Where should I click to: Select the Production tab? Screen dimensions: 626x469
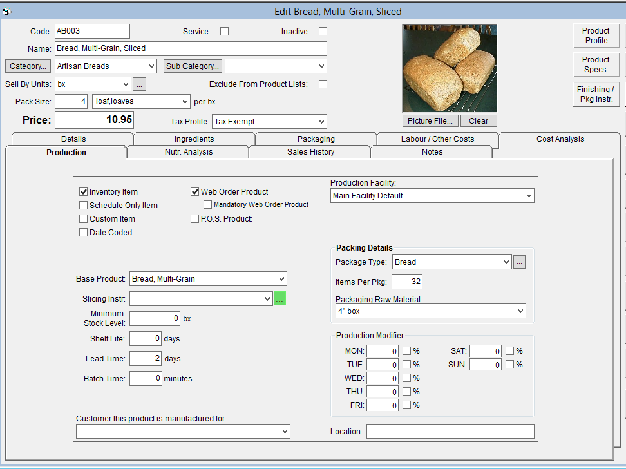point(66,153)
